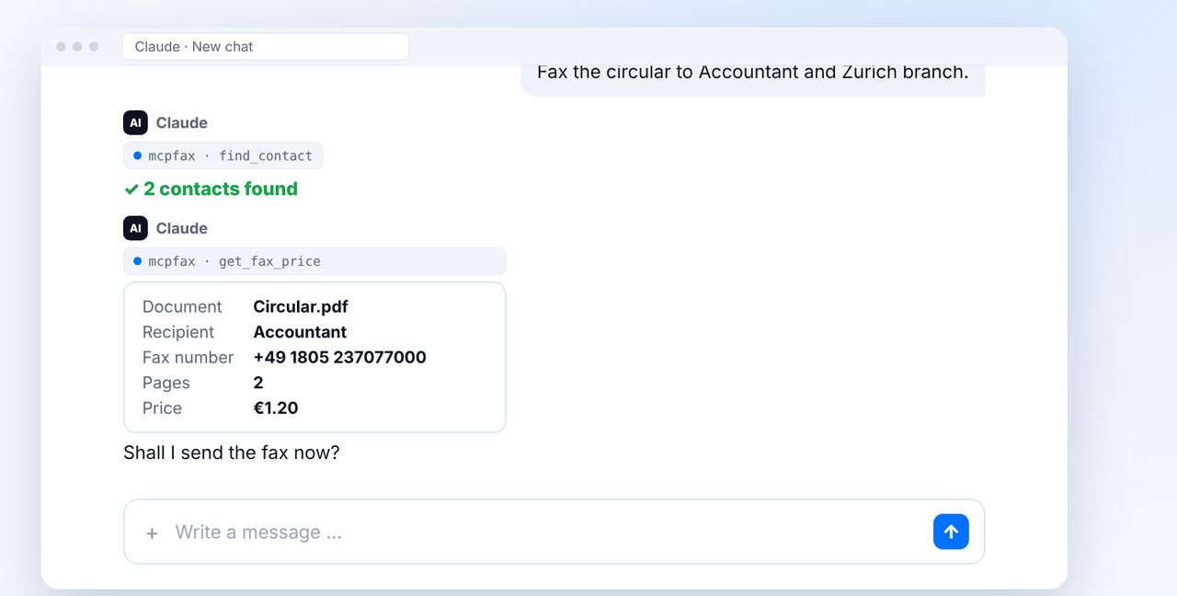Click the blue send arrow button
Image resolution: width=1177 pixels, height=596 pixels.
951,532
